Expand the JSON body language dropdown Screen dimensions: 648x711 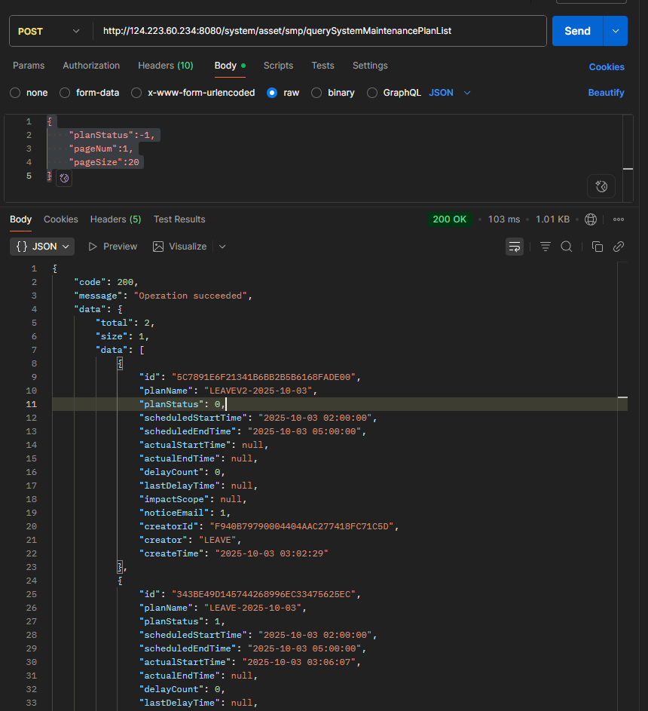[450, 93]
